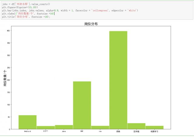Click the C/C++ bar in the chart
This screenshot has width=194, height=137.
pyautogui.click(x=46, y=128)
